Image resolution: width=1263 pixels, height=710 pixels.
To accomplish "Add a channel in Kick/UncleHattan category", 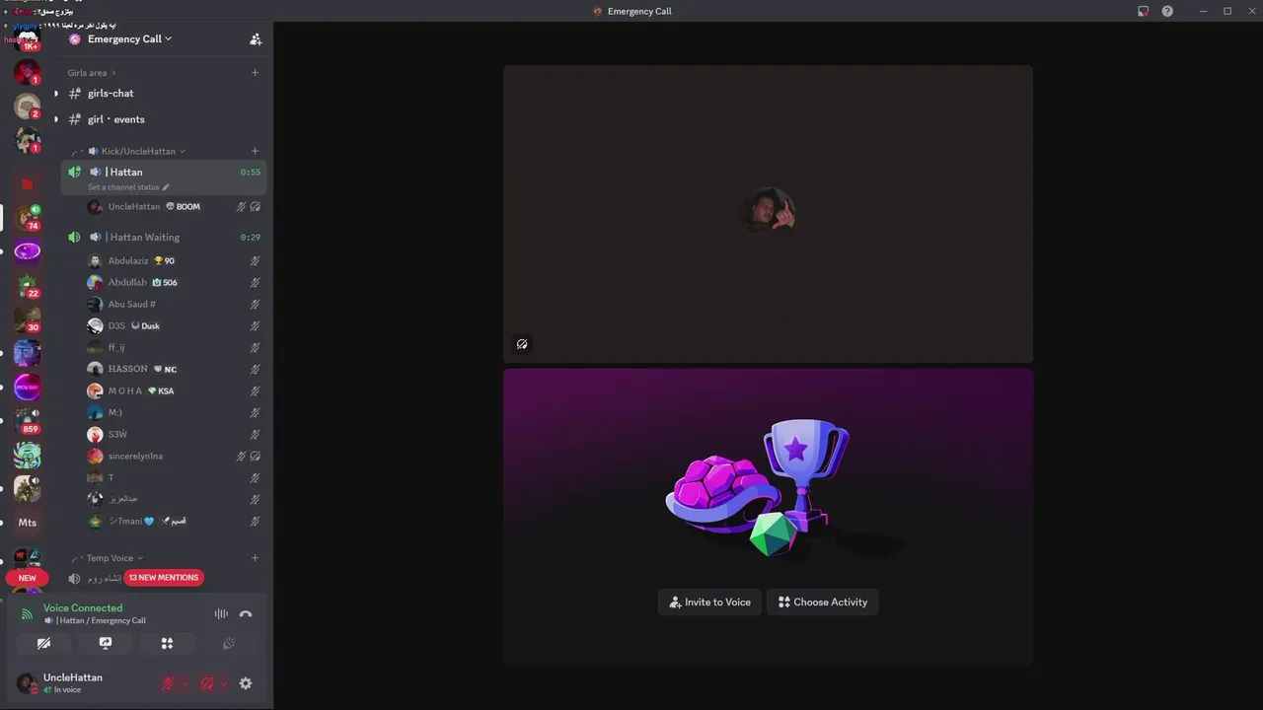I will point(255,151).
